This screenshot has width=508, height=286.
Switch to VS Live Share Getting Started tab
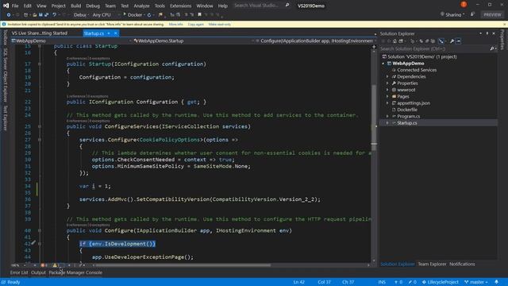[x=40, y=33]
